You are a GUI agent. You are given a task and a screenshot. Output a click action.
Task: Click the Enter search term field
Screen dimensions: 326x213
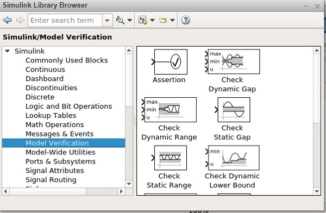(65, 21)
